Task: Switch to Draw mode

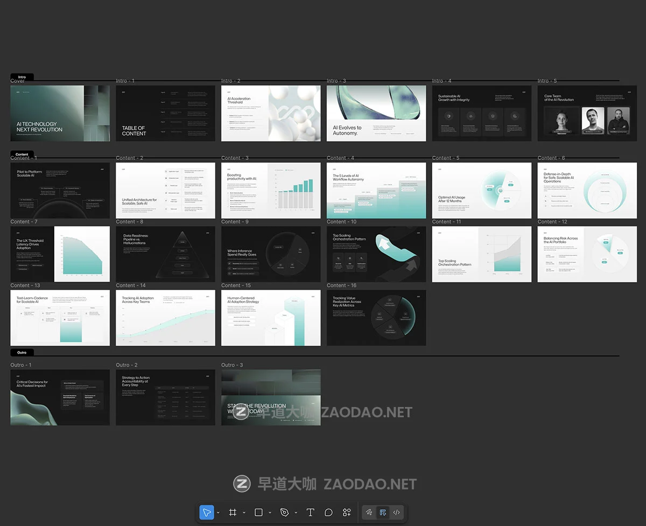Action: pos(369,513)
